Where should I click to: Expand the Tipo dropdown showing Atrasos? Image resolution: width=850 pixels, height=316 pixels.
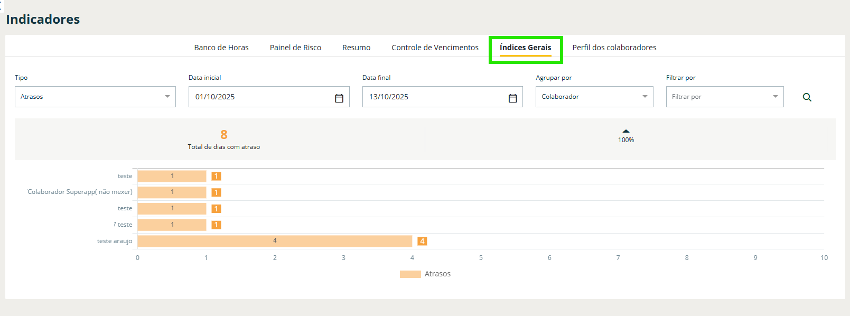95,97
